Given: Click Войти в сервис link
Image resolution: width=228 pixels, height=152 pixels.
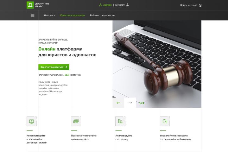Looking at the screenshot, I should 189,5.
